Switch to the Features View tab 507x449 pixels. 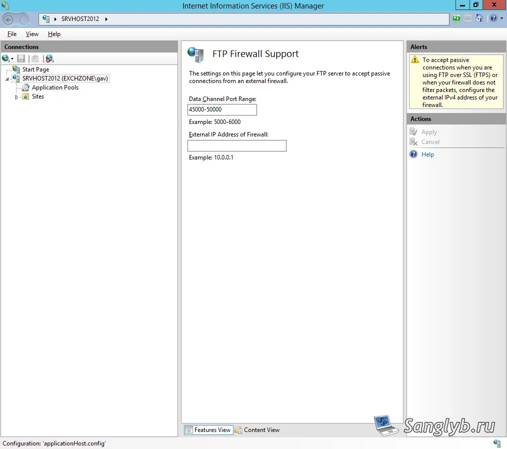(x=208, y=430)
